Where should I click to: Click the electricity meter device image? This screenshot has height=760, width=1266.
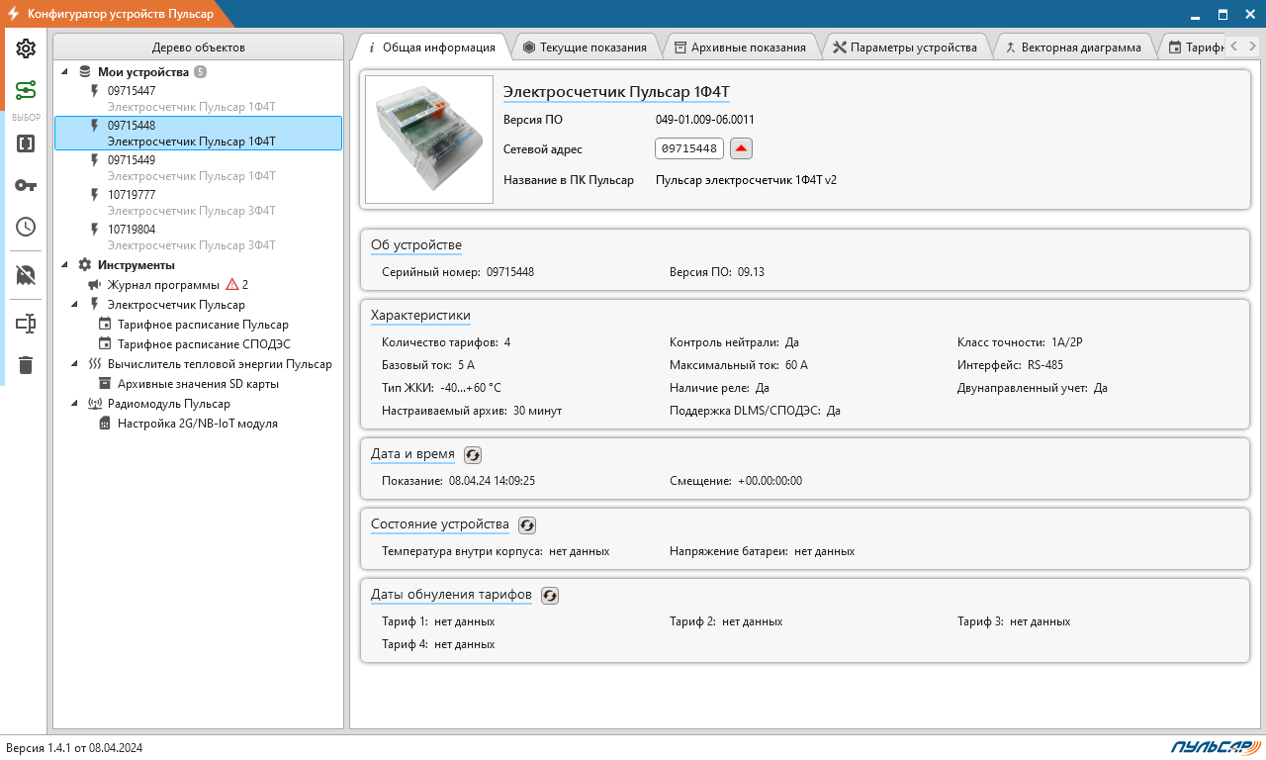point(429,140)
